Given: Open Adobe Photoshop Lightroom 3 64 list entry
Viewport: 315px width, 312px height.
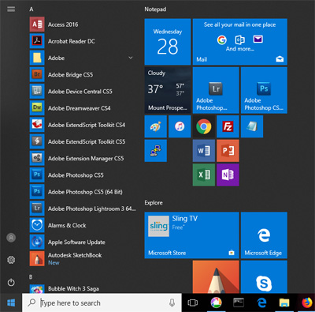Looking at the screenshot, I should click(83, 209).
